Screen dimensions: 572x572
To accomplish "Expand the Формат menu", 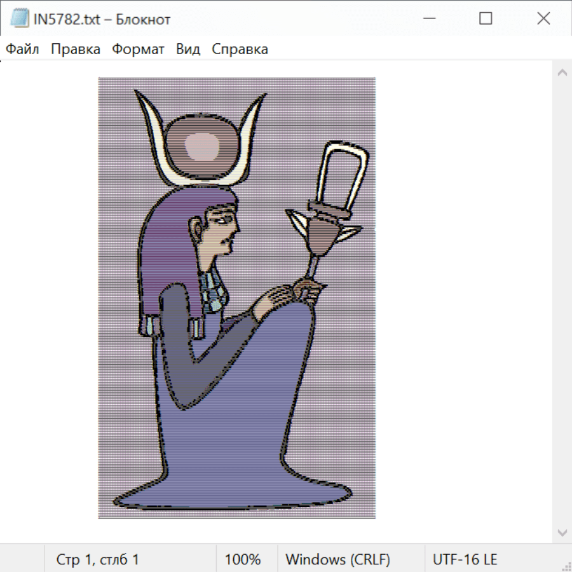I will pos(138,49).
